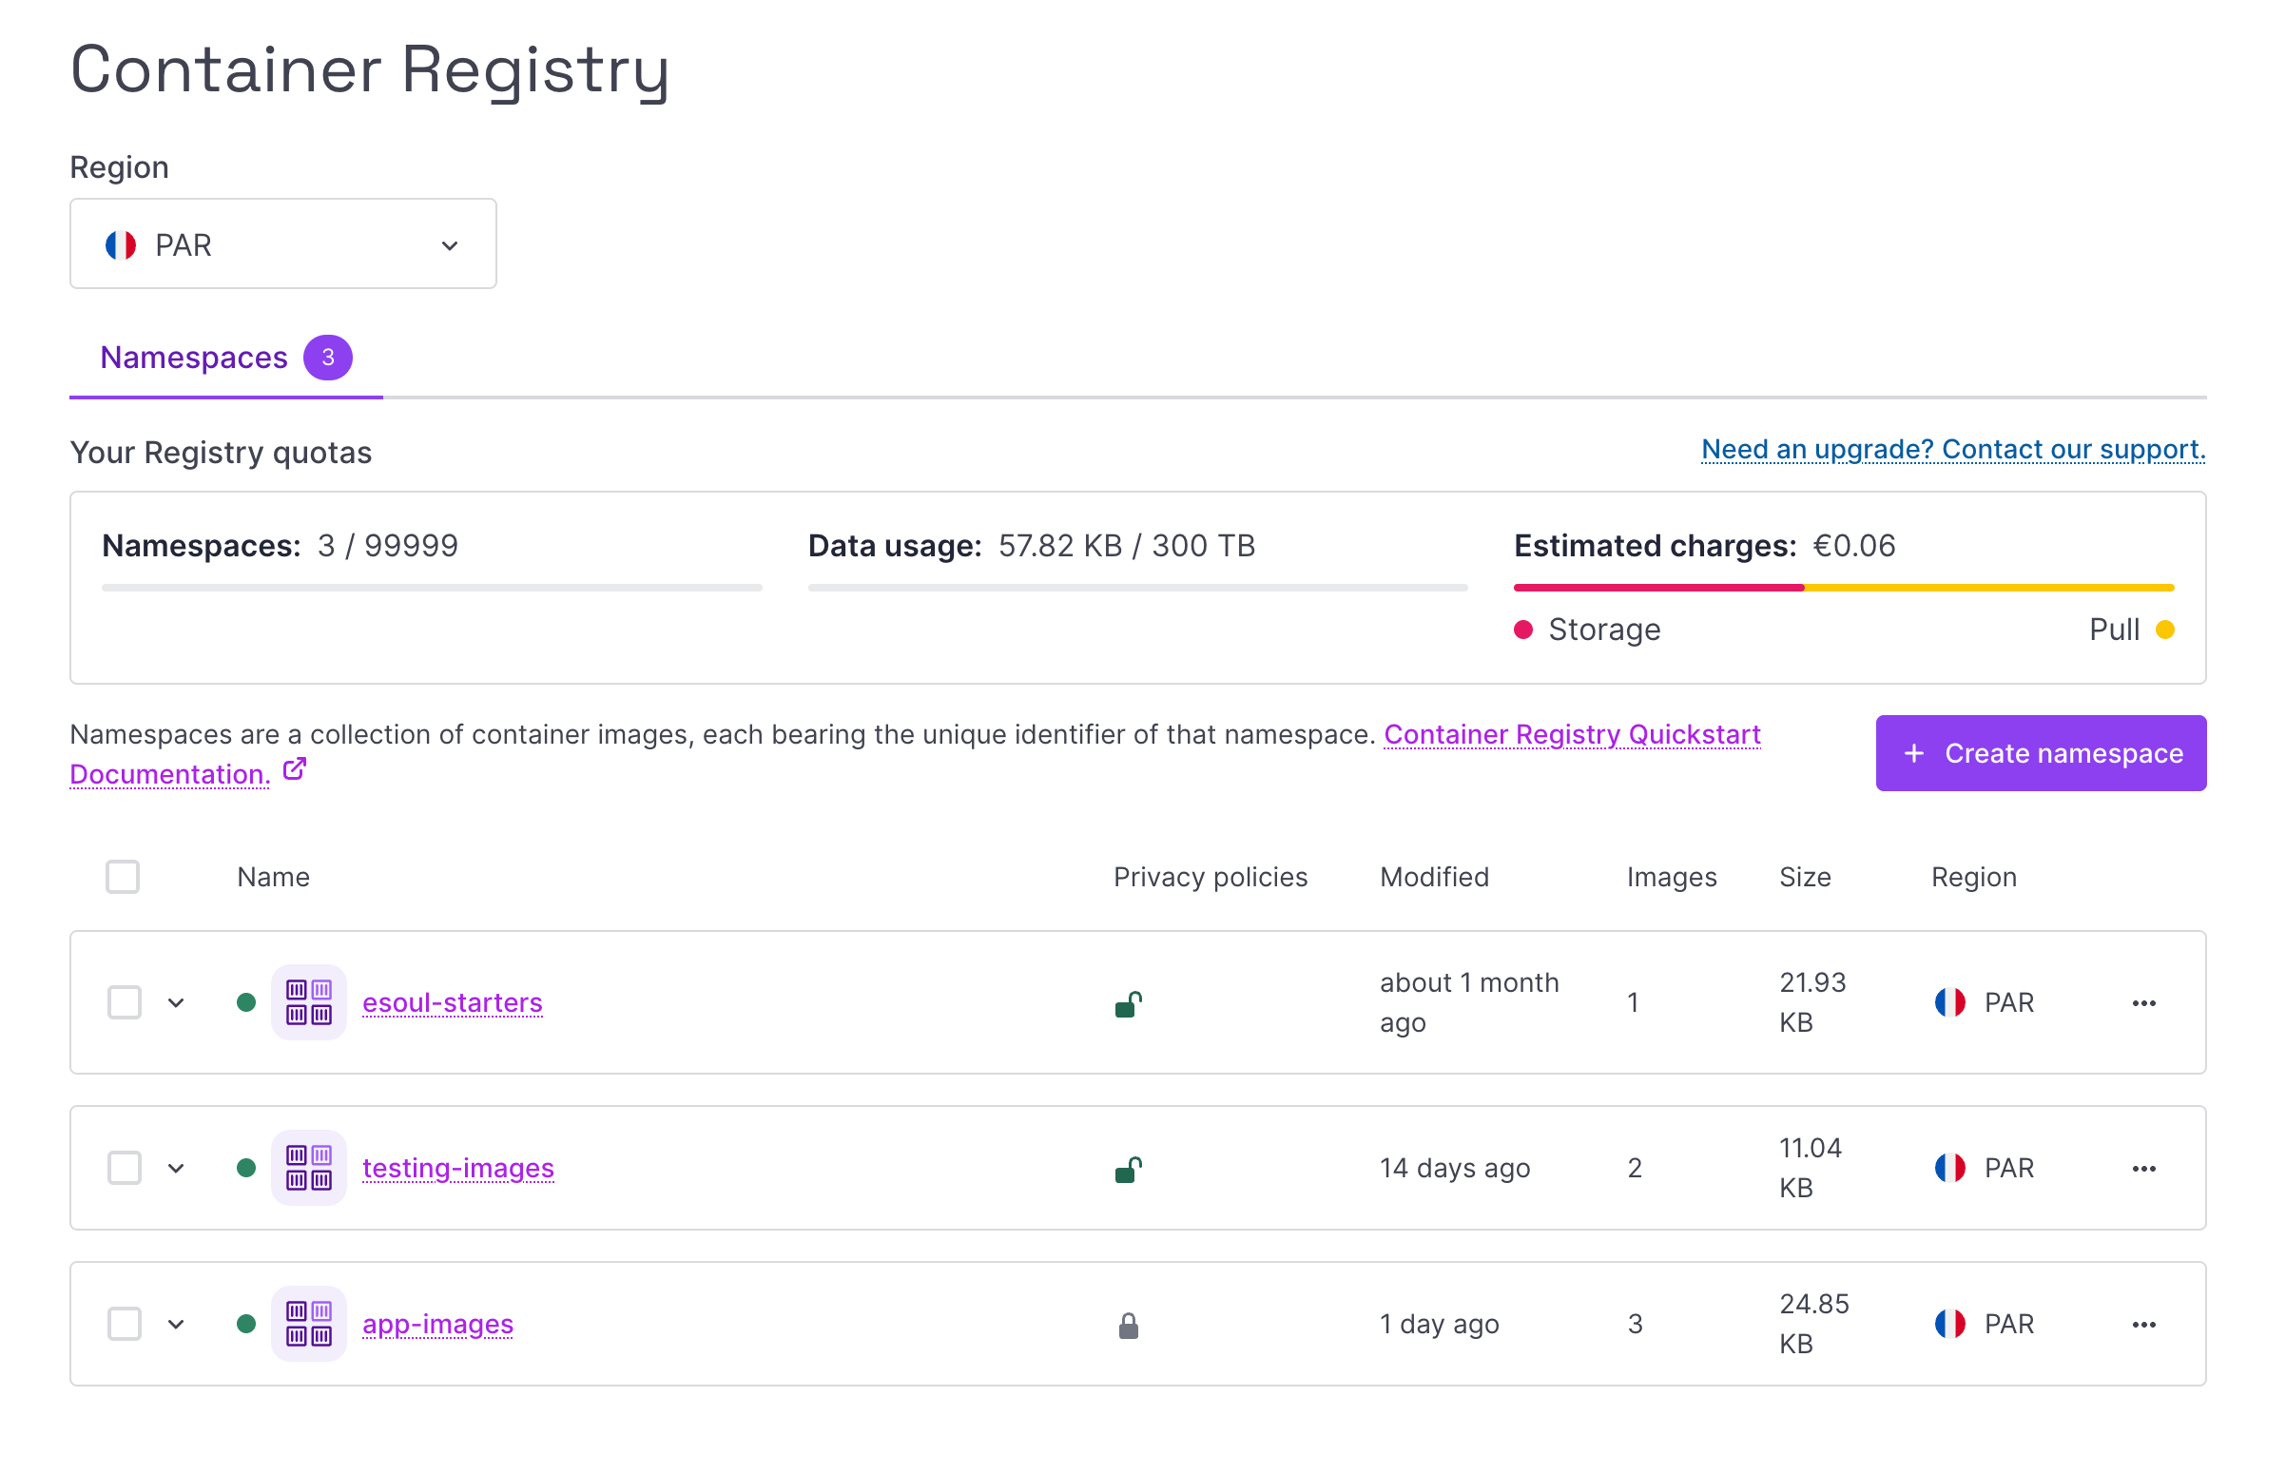
Task: Click the French flag icon beside PAR region selector
Action: 121,244
